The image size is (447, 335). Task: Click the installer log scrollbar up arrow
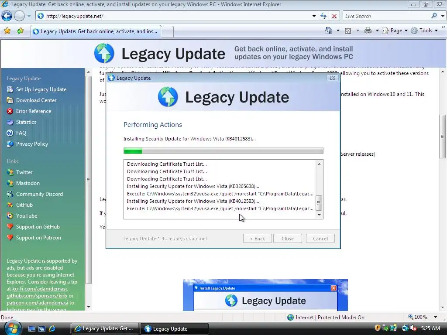(x=319, y=164)
